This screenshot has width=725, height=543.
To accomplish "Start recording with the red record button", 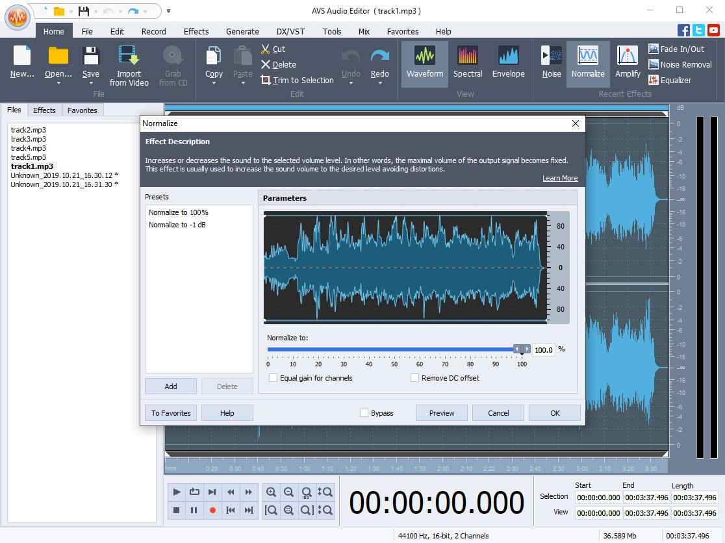I will [x=212, y=511].
